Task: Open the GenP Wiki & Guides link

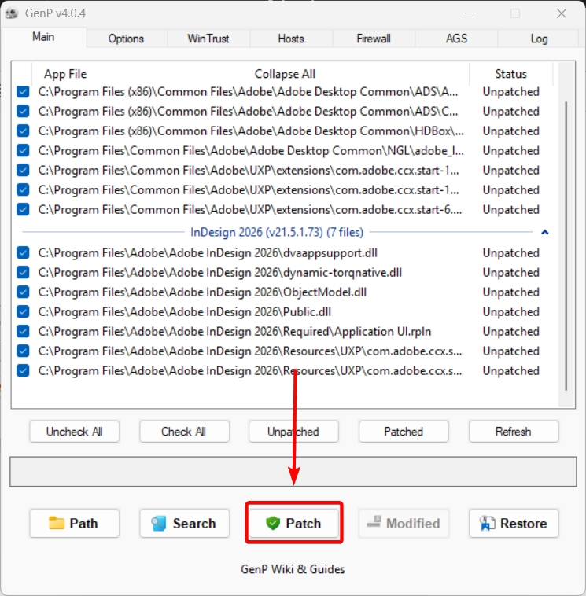Action: pos(293,569)
